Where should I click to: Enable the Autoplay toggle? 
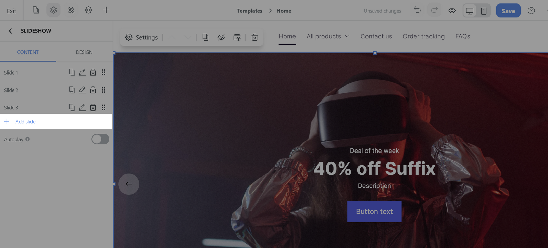tap(100, 139)
